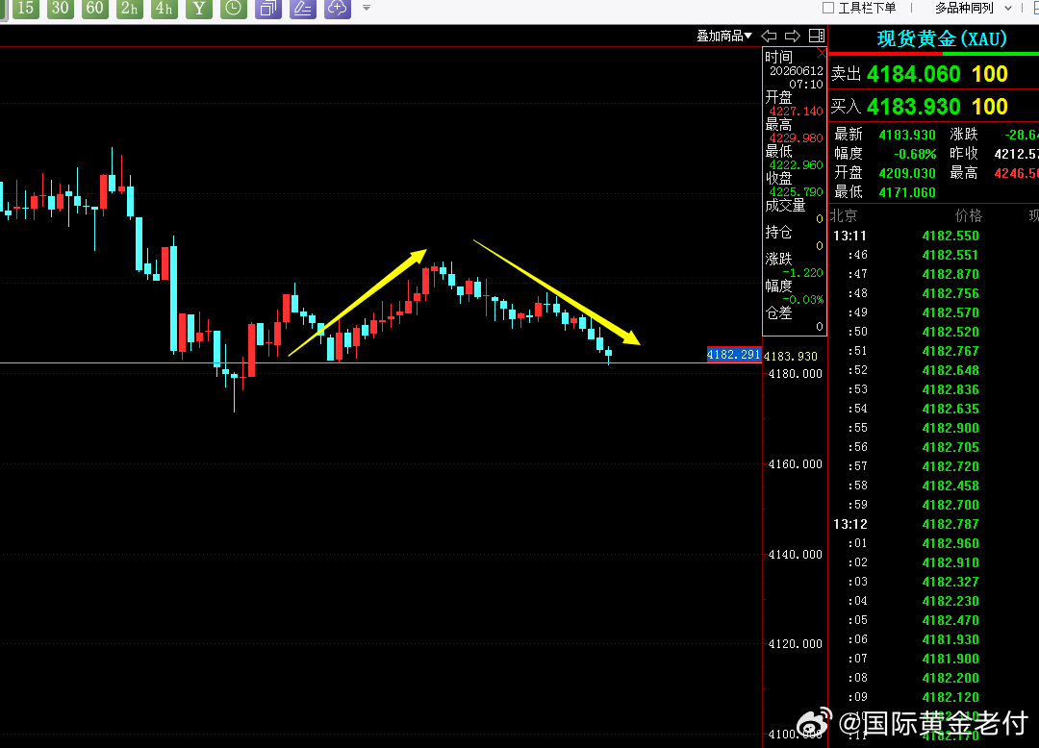
Task: Click the 4120.000 price axis label
Action: tap(796, 644)
